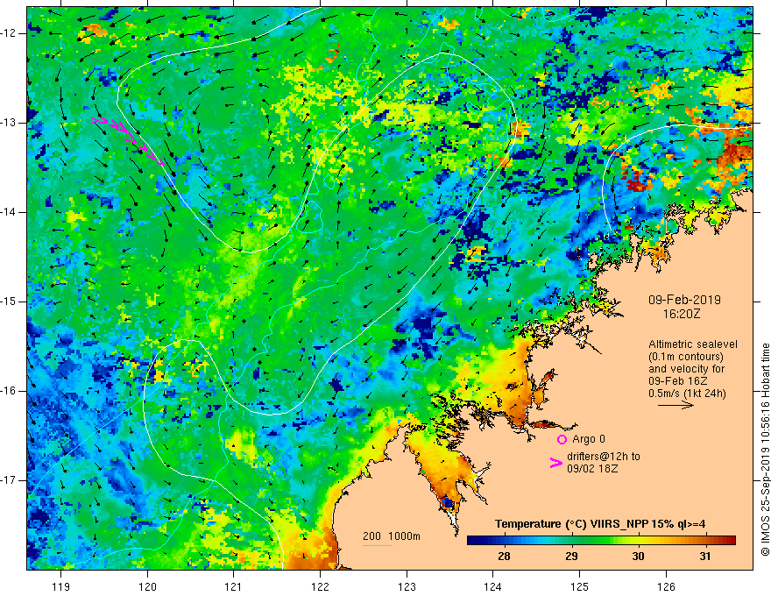Click the longitude label '122'
The image size is (771, 596).
pos(320,586)
